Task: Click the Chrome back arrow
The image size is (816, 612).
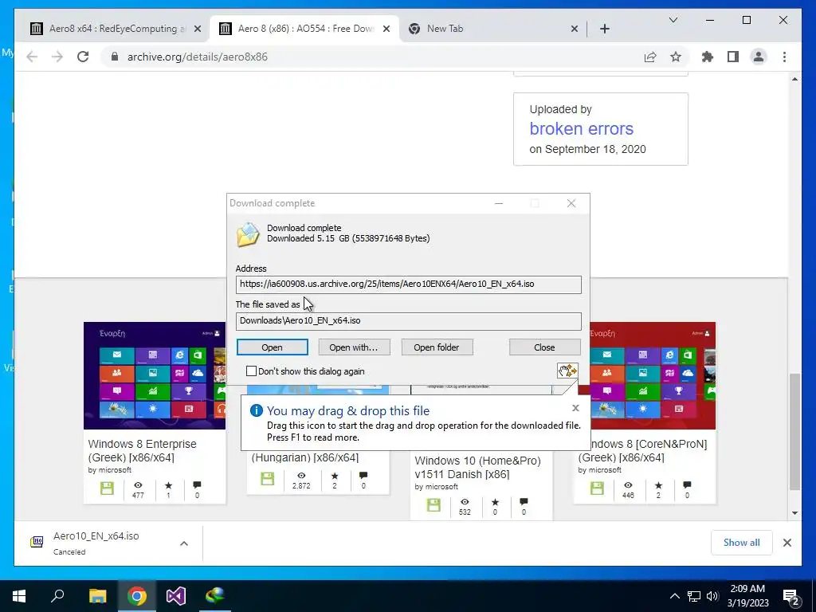Action: 32,57
